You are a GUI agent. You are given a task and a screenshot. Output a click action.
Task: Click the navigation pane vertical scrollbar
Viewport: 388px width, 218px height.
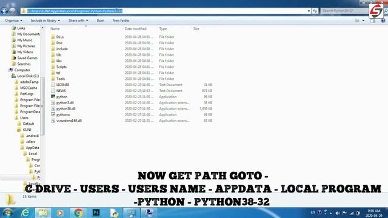(x=42, y=107)
